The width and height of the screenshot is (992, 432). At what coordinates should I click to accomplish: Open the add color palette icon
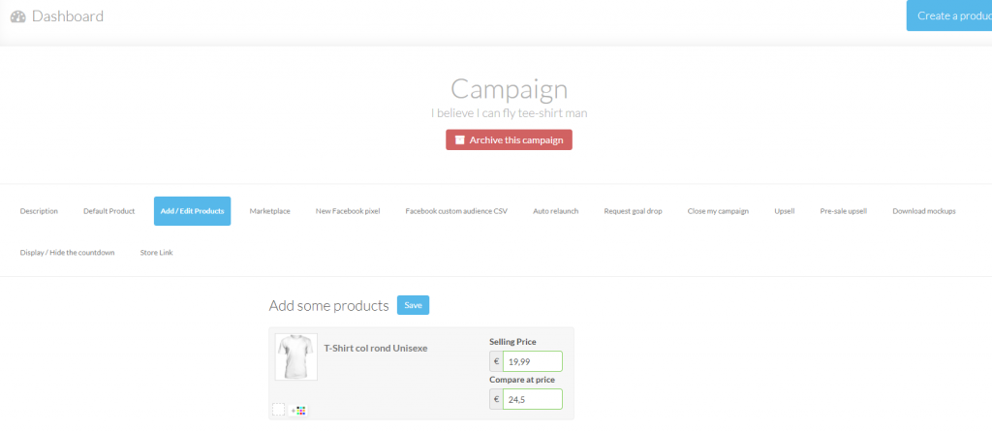pos(298,410)
